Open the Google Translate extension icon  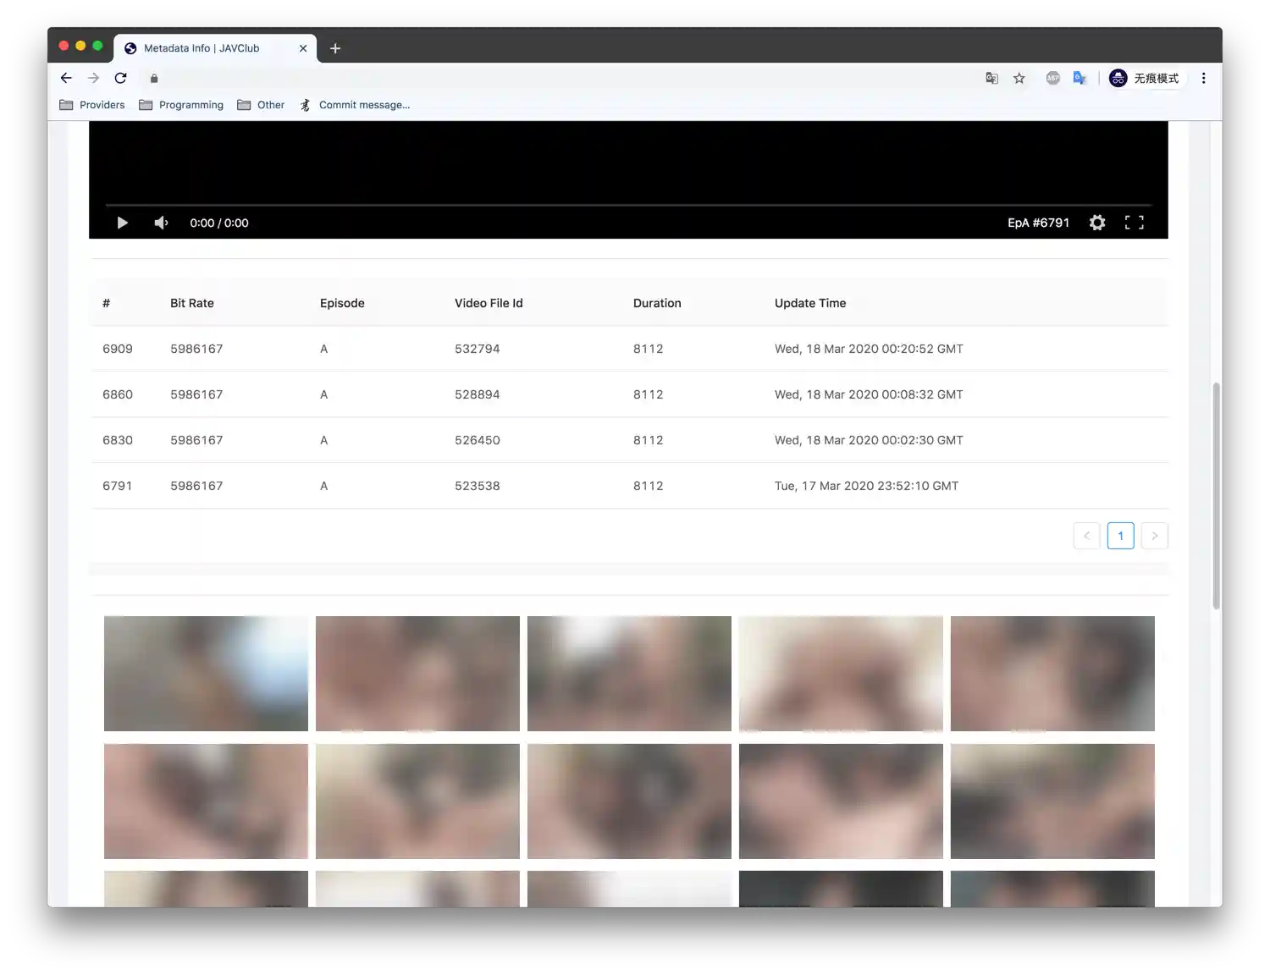1079,78
